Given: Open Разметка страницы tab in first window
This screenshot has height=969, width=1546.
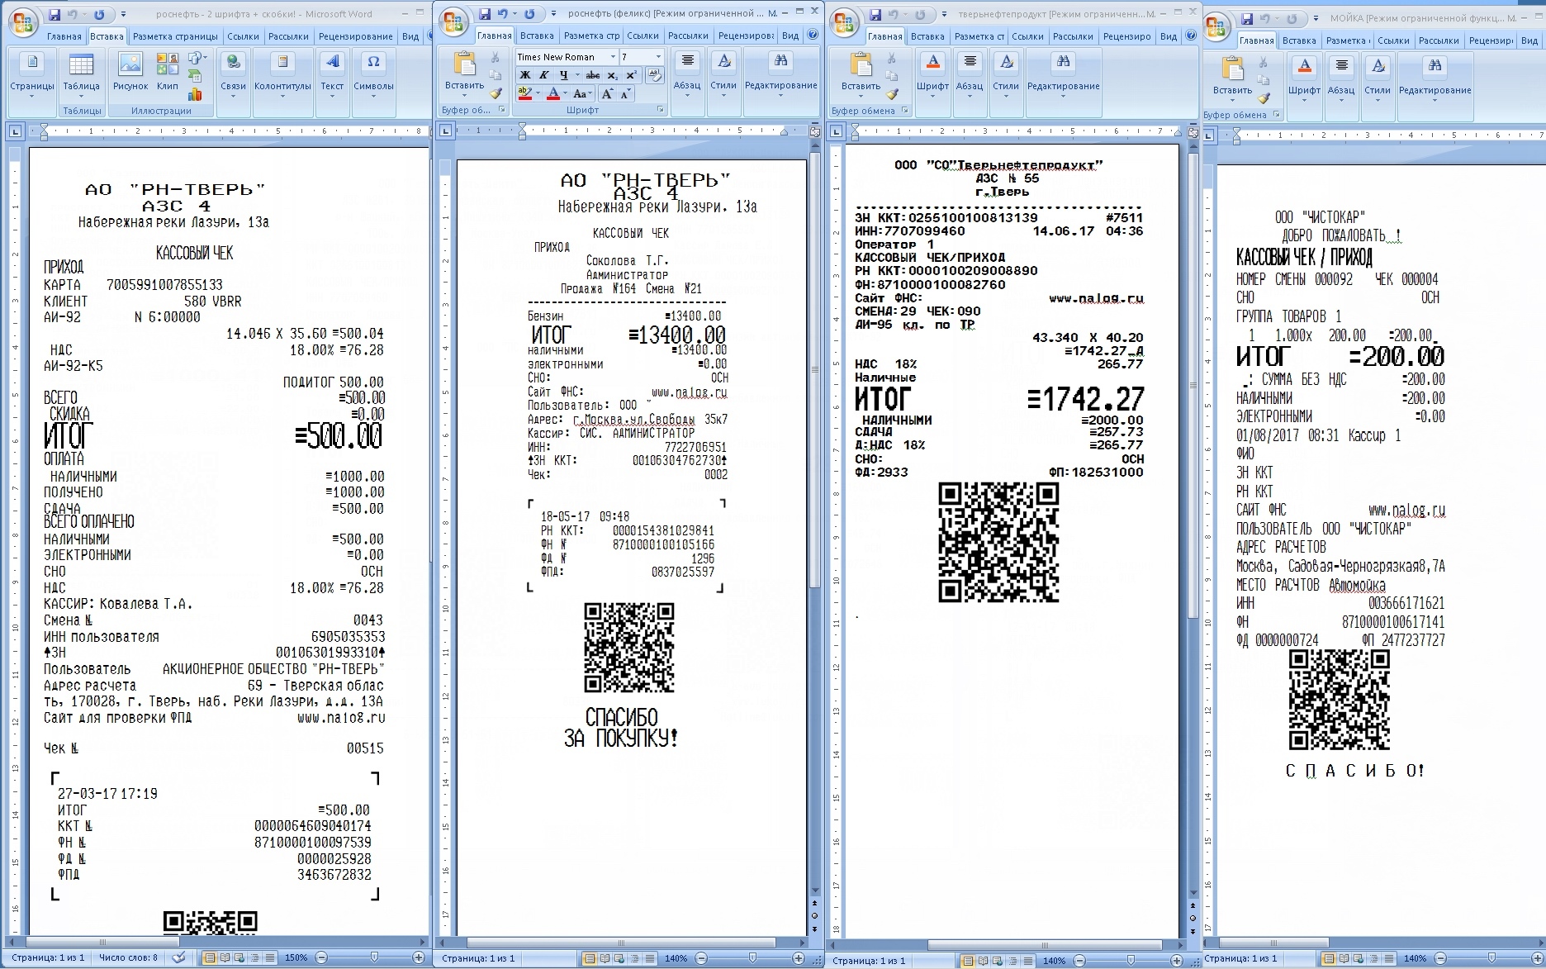Looking at the screenshot, I should [175, 36].
